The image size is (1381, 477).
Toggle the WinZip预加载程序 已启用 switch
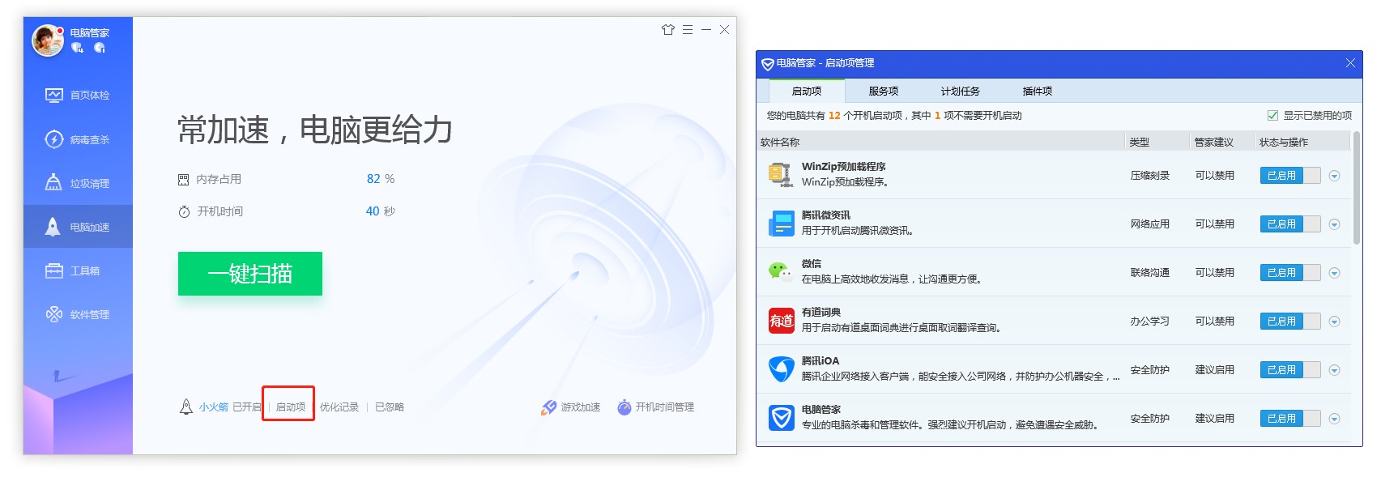(x=1290, y=176)
